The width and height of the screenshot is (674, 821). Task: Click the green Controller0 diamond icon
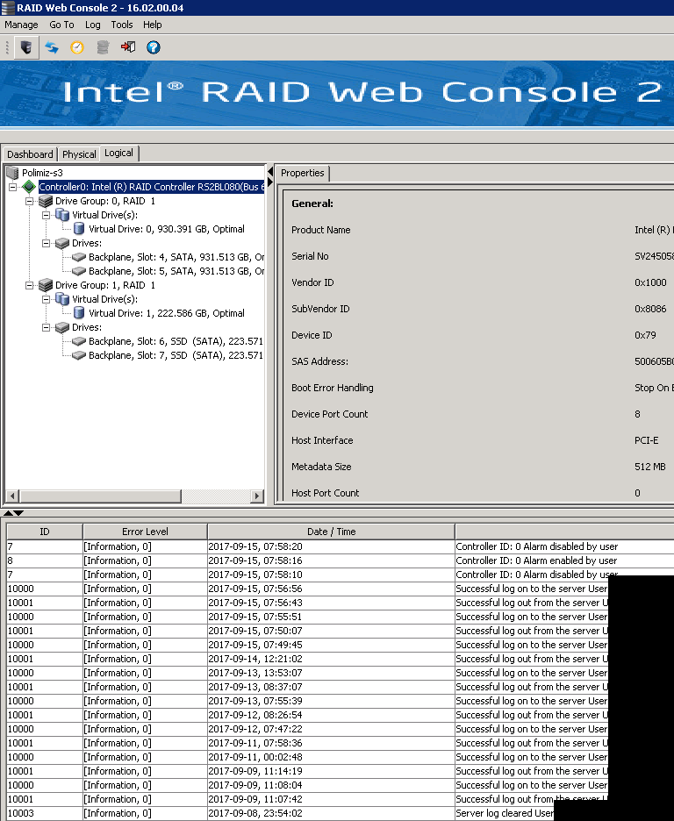click(29, 187)
